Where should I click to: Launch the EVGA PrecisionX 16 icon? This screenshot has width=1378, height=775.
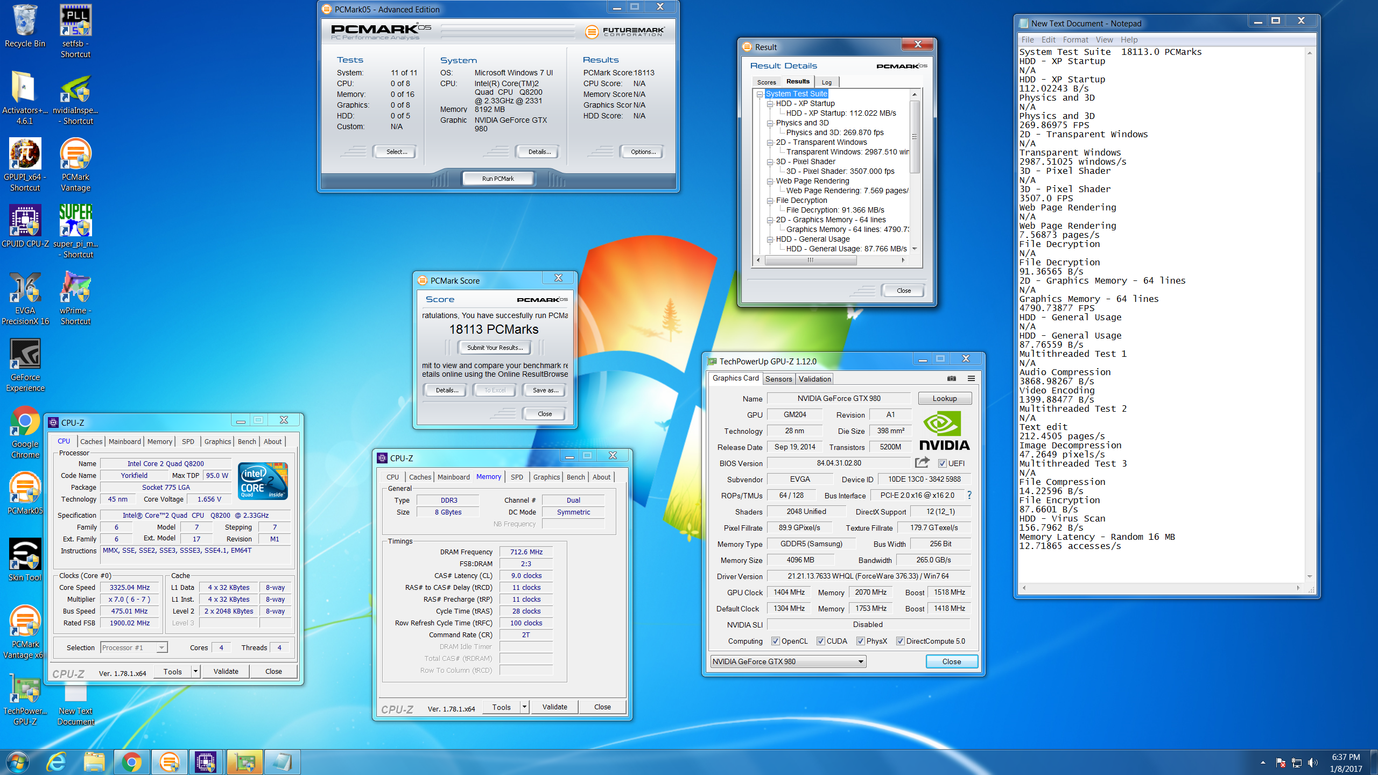tap(25, 298)
